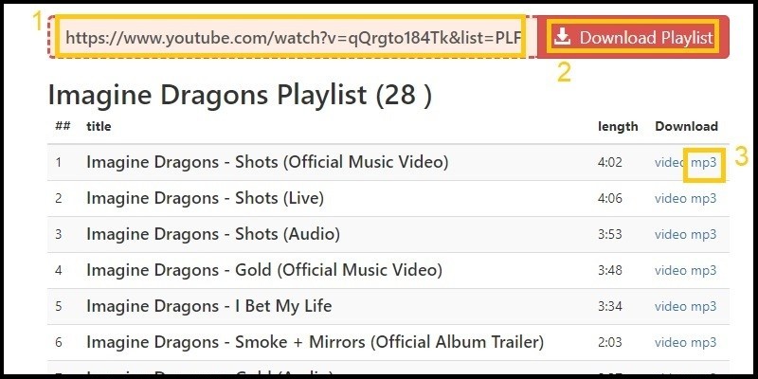Download mp3 for Shots (Live)
This screenshot has width=758, height=379.
[x=704, y=198]
